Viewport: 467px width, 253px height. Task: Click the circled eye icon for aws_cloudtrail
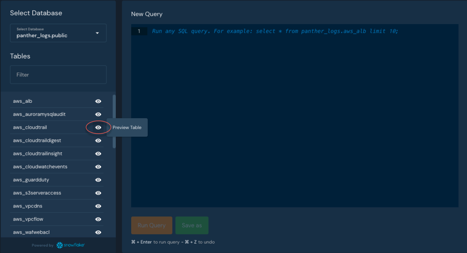(98, 128)
